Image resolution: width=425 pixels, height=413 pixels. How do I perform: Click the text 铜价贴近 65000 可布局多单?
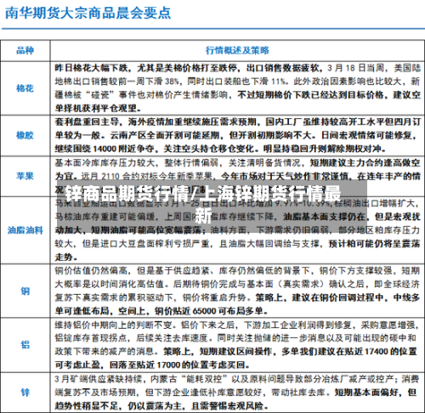[209, 311]
